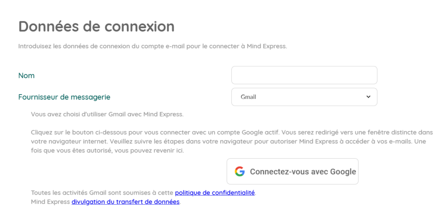Screen dimensions: 446x222
Task: Click the Fournisseur de messagerie label
Action: point(64,97)
